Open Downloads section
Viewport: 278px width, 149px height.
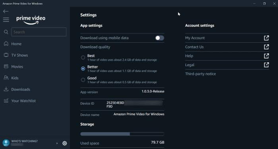click(21, 89)
